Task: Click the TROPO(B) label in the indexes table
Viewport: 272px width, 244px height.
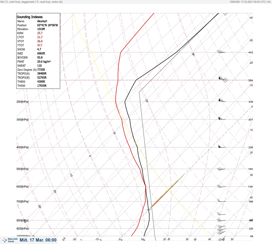Action: (23, 78)
